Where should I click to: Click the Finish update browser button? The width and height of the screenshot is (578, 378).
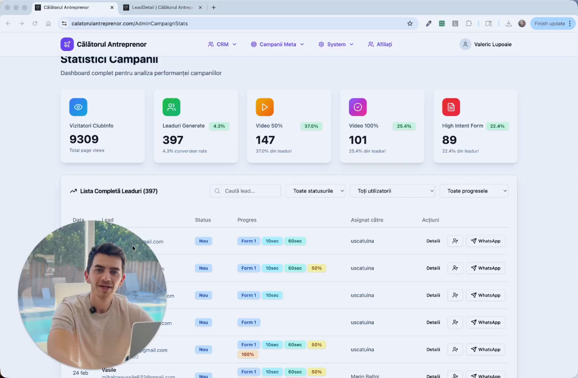(552, 24)
